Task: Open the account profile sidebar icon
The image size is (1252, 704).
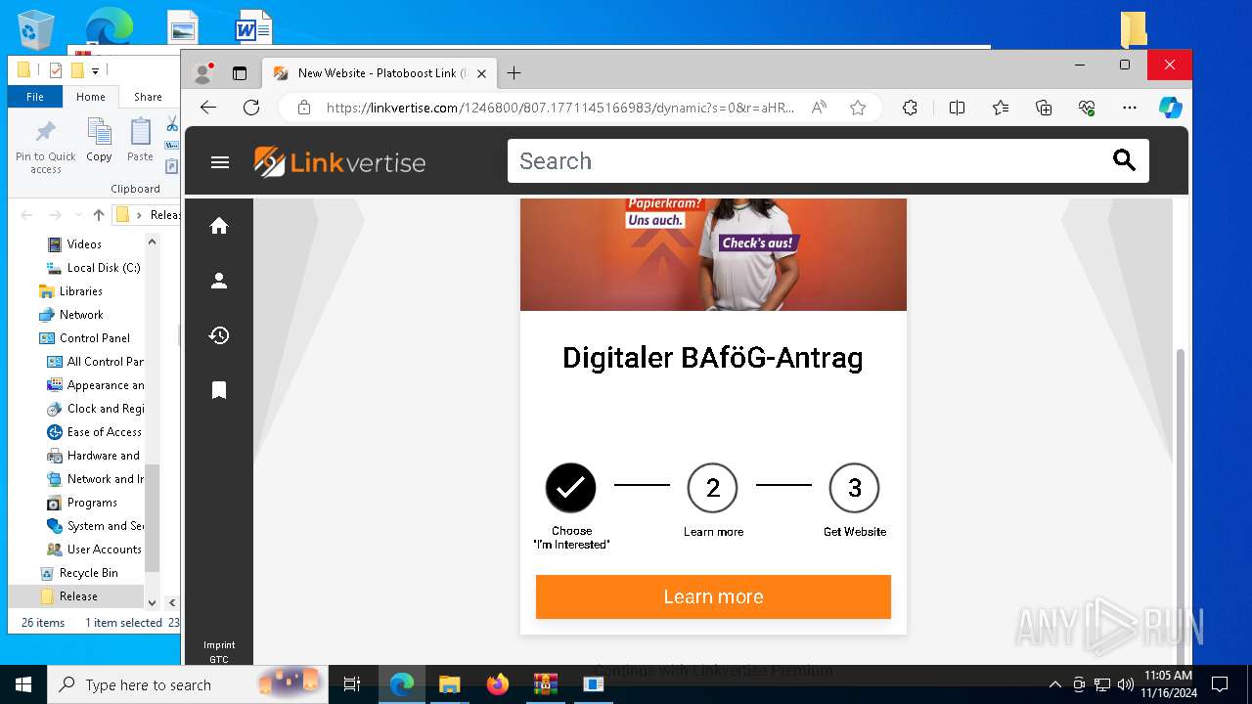Action: pos(219,281)
